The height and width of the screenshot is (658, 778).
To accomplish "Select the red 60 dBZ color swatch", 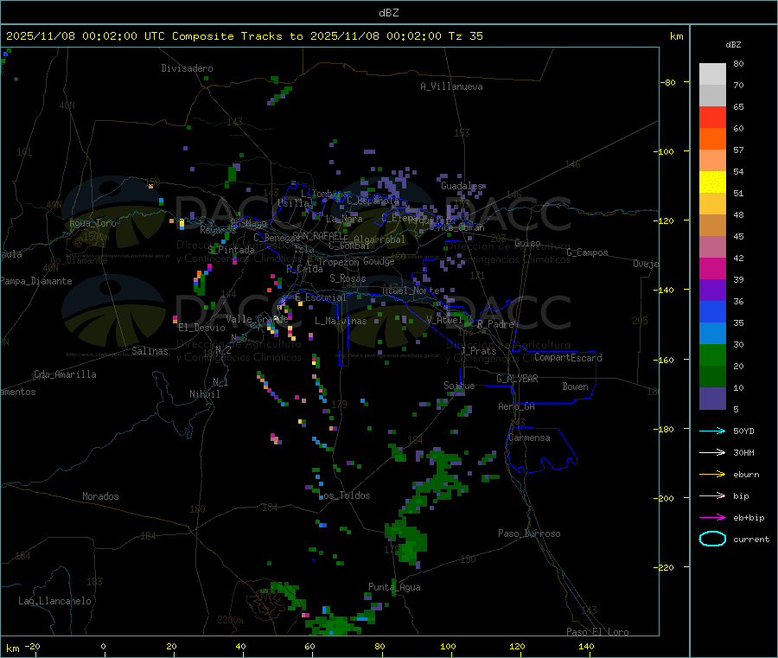I will tap(712, 117).
